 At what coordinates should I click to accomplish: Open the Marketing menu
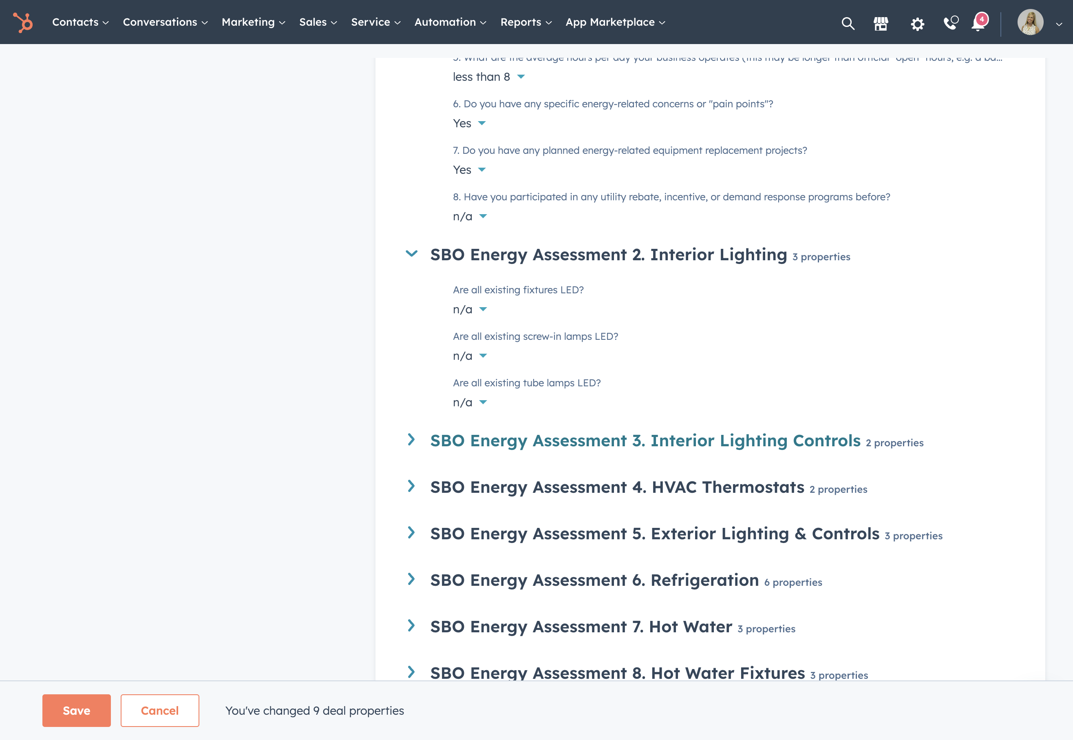[x=254, y=22]
